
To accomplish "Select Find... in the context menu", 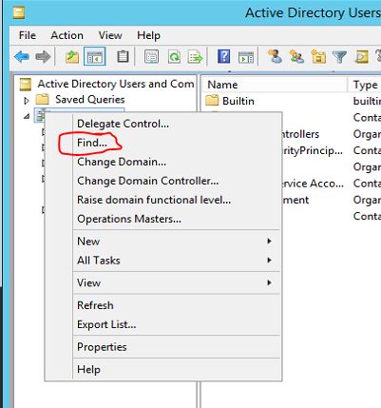I will click(x=92, y=143).
